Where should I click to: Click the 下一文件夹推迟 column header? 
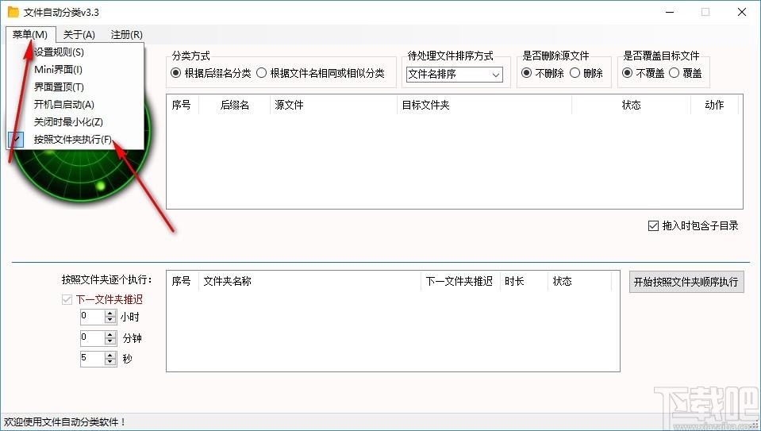pos(460,281)
